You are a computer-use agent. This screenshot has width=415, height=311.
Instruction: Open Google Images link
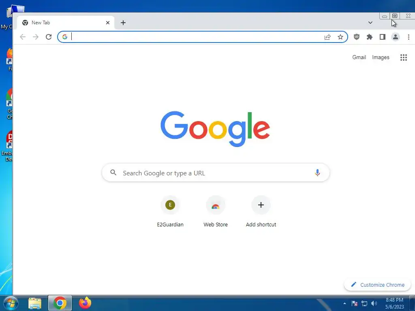[381, 58]
